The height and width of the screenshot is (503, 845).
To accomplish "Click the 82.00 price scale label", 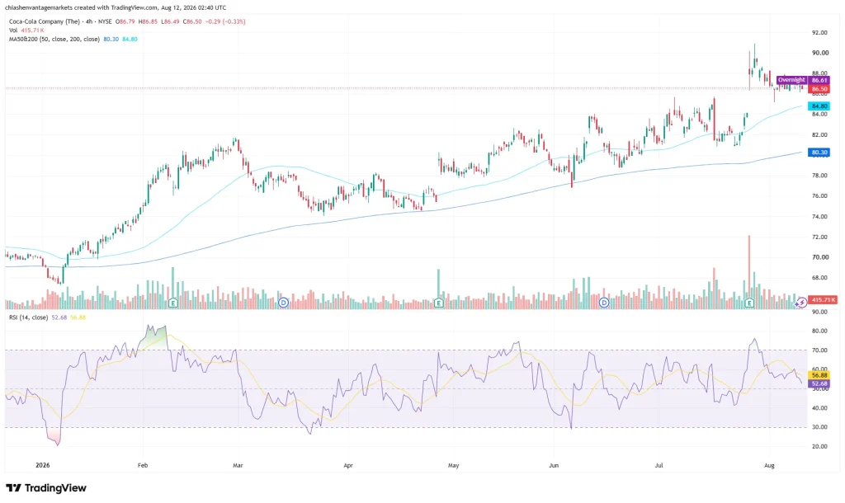I will point(819,134).
